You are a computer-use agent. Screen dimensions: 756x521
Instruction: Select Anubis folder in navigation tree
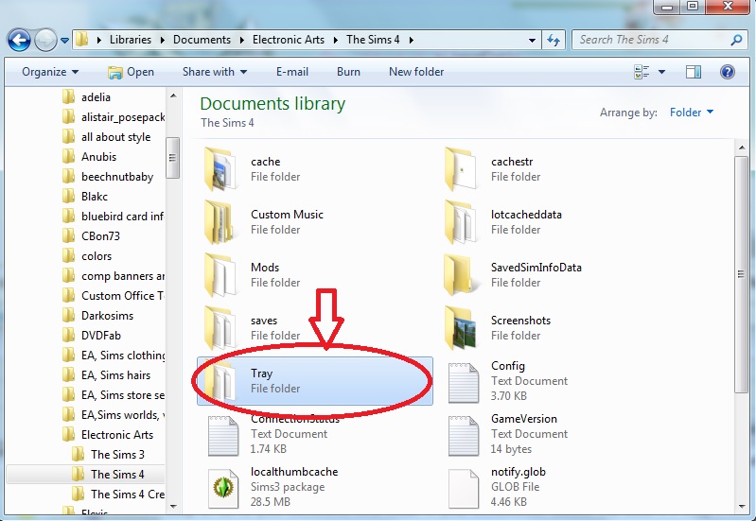[98, 157]
